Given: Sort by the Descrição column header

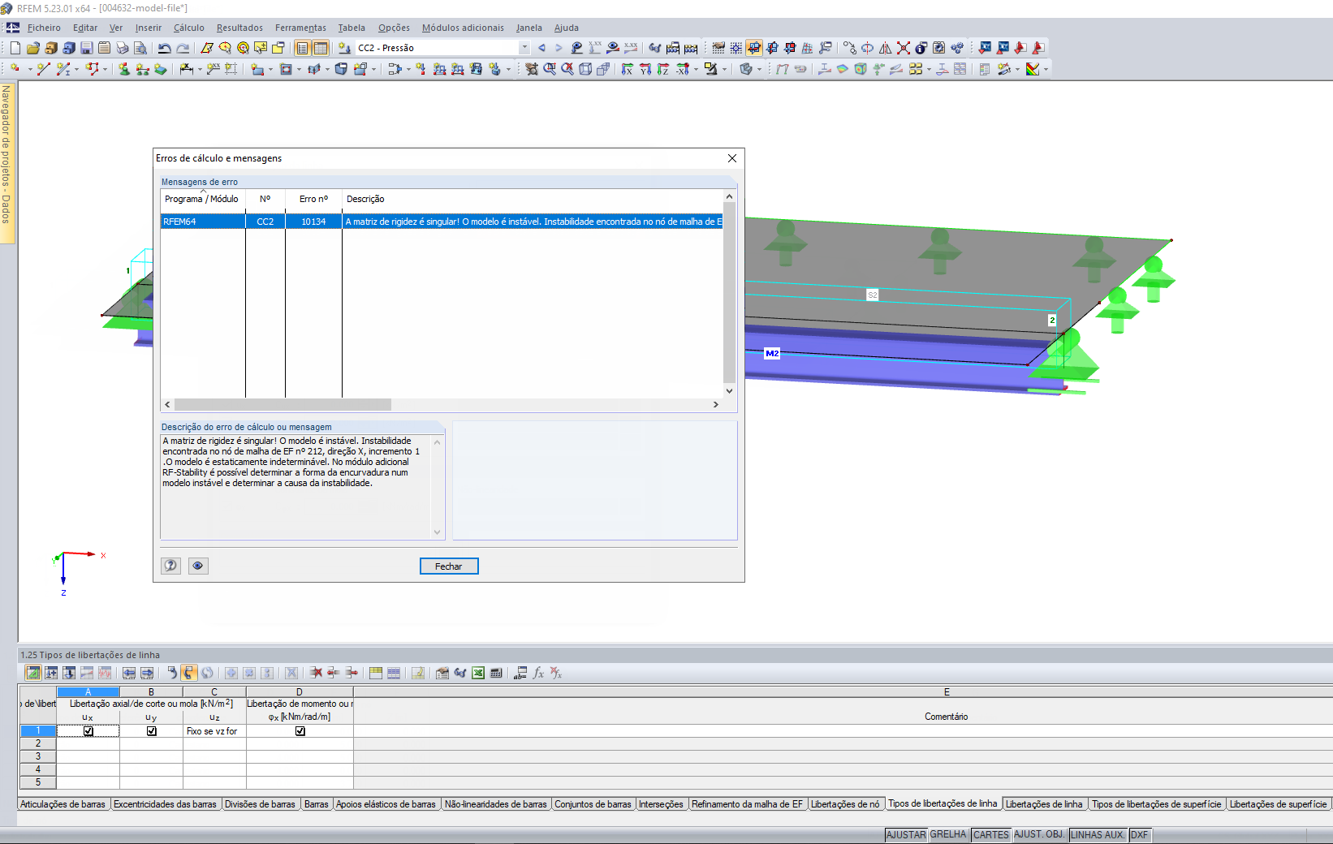Looking at the screenshot, I should coord(532,199).
